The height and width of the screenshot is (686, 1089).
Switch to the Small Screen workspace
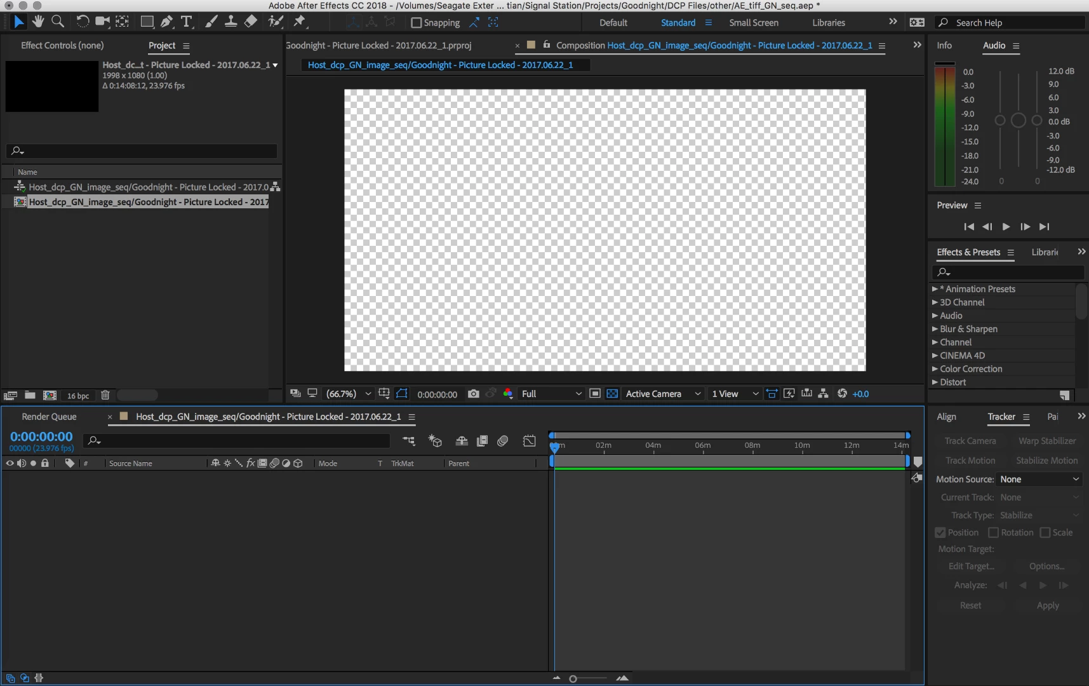coord(754,23)
